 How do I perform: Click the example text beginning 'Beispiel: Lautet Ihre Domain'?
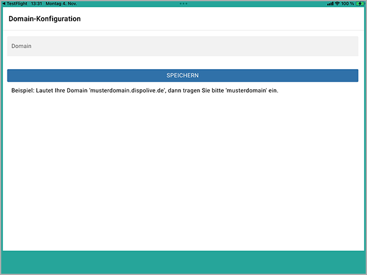tap(144, 90)
